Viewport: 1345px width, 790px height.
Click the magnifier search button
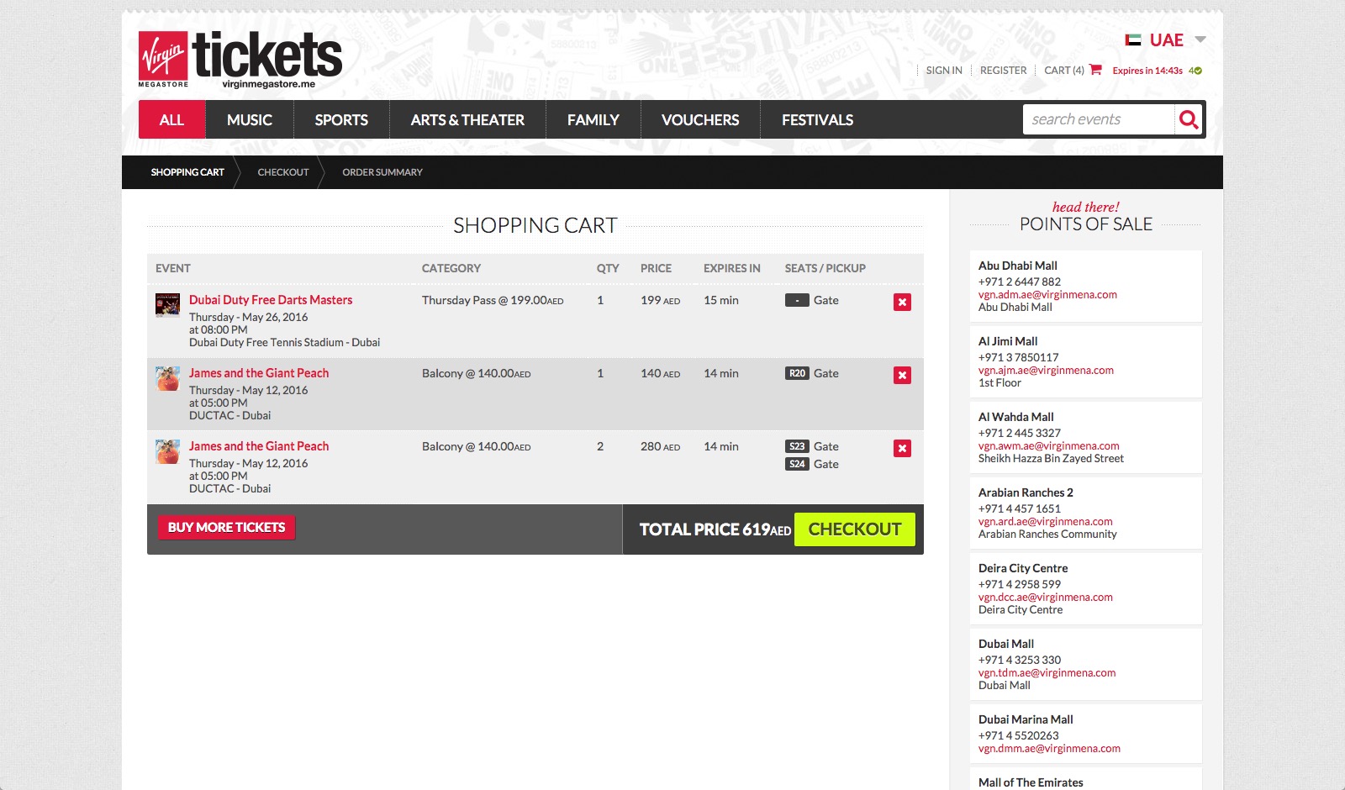pyautogui.click(x=1188, y=120)
